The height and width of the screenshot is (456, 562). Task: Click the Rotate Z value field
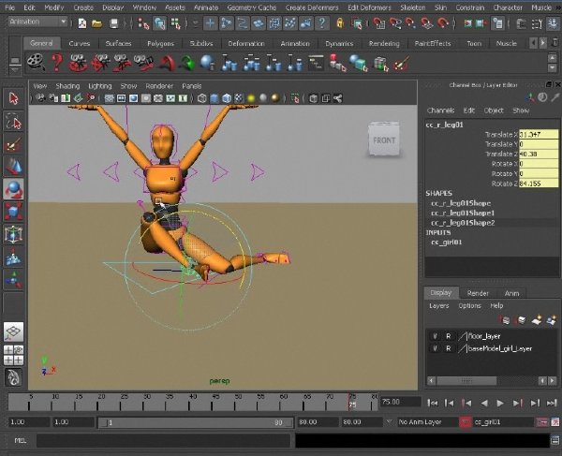coord(539,184)
